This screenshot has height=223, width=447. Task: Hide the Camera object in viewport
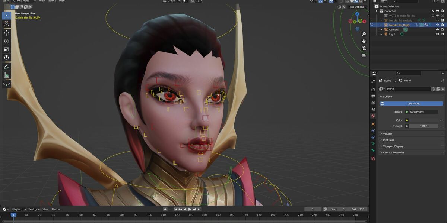(x=438, y=29)
